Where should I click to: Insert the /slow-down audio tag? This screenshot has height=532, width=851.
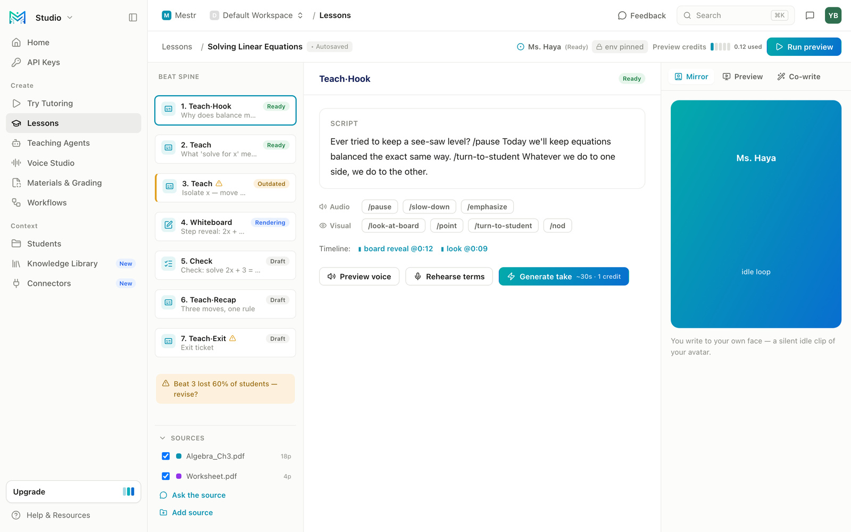coord(429,207)
